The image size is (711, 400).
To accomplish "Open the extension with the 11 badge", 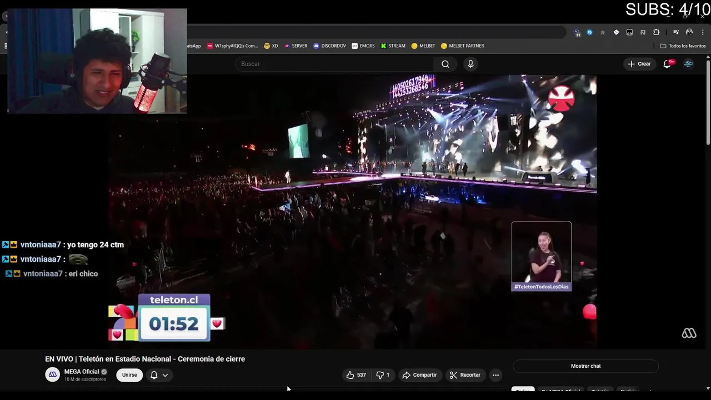I will coord(577,33).
